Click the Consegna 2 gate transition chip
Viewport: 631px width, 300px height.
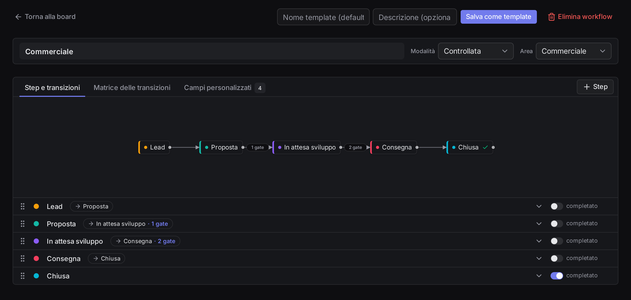point(145,241)
